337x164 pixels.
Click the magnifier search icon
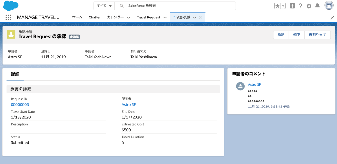pos(122,6)
